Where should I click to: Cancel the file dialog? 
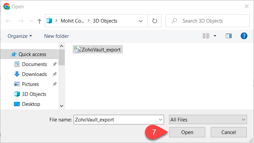click(x=228, y=132)
